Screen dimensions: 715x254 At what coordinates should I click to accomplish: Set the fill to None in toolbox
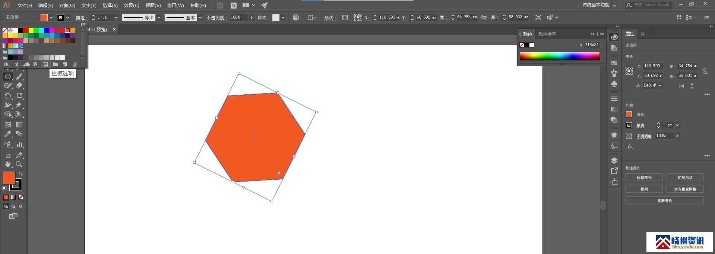click(x=21, y=198)
